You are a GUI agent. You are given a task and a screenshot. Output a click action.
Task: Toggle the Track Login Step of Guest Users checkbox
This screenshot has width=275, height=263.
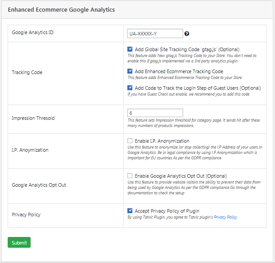point(130,88)
